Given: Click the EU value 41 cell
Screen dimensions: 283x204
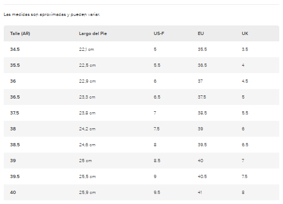Looking at the screenshot, I should (200, 192).
